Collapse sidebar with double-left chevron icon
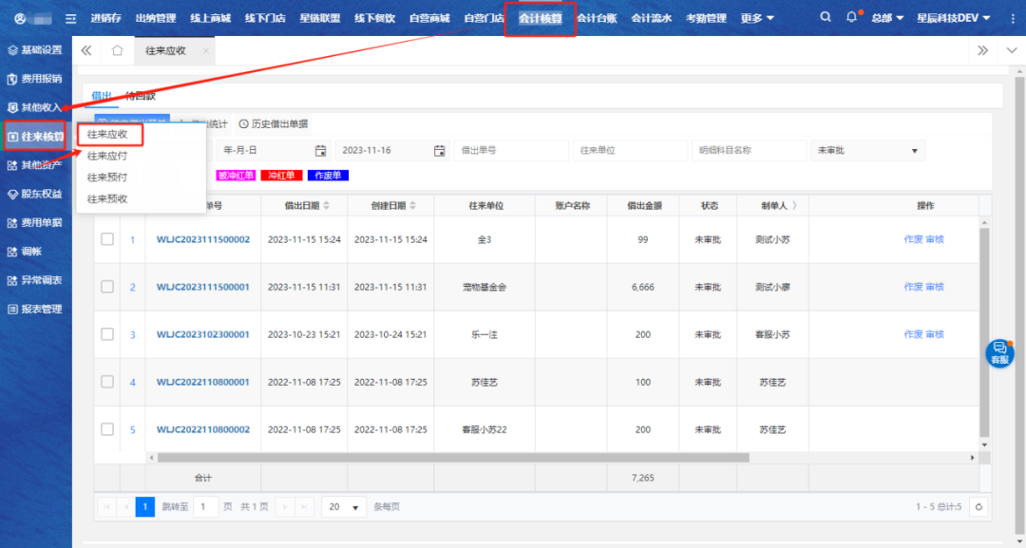The width and height of the screenshot is (1026, 548). tap(86, 50)
